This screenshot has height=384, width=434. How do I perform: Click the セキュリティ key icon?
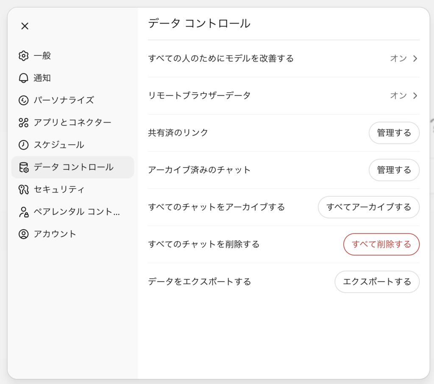[x=24, y=189]
